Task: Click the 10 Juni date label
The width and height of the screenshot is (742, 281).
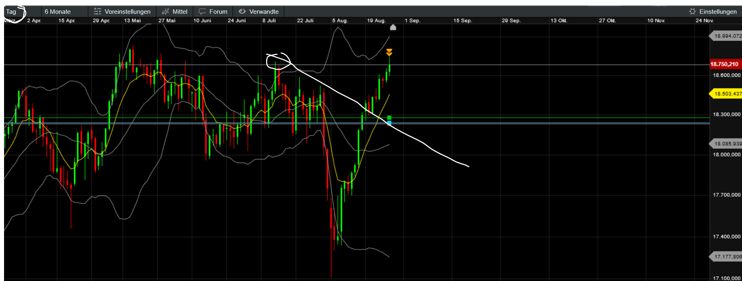Action: (x=202, y=21)
